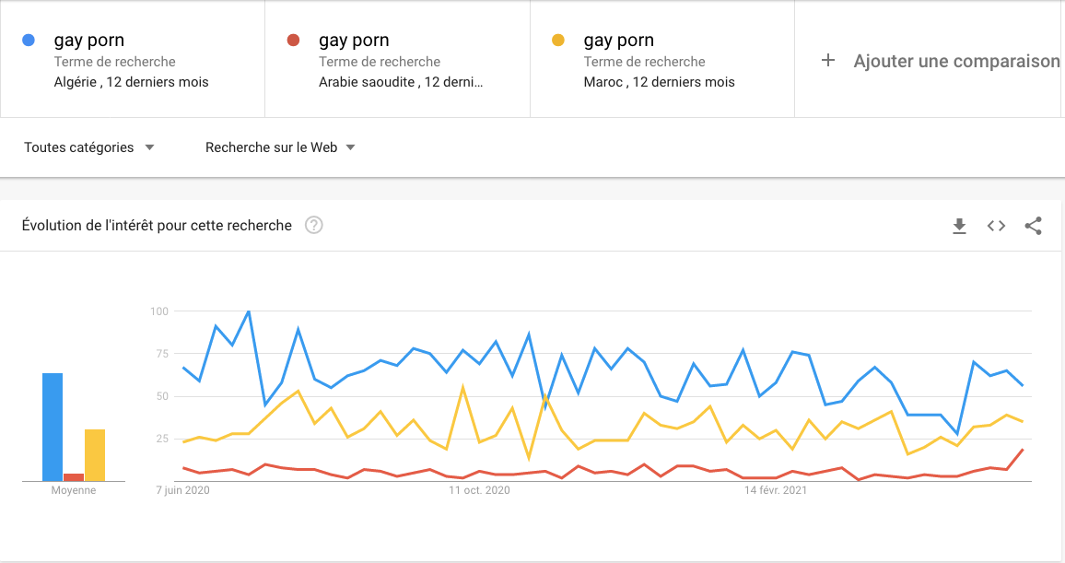This screenshot has width=1065, height=563.
Task: Click the Recherche sur le Web arrow
Action: coord(350,147)
